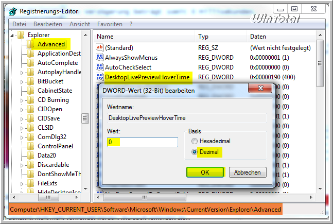Click the AlwaysShowMenus DWORD icon

(x=100, y=57)
